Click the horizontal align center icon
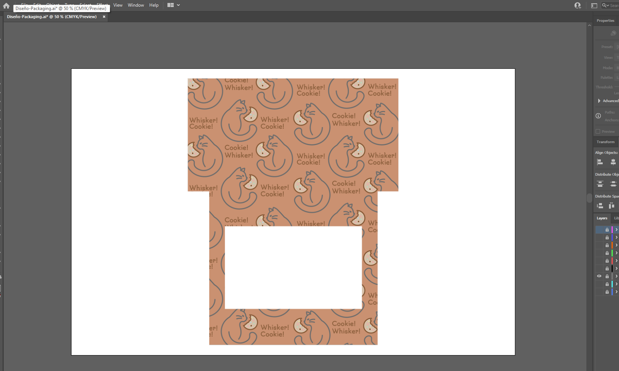This screenshot has height=371, width=619. pyautogui.click(x=613, y=162)
